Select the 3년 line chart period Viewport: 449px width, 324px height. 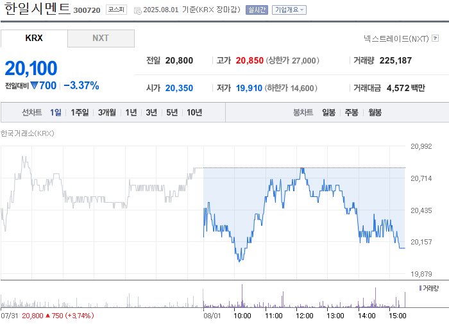tap(151, 112)
